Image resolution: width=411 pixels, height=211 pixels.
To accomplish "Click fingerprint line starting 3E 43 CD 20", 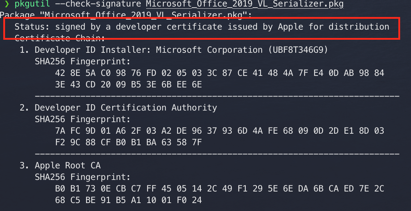I will coord(128,85).
